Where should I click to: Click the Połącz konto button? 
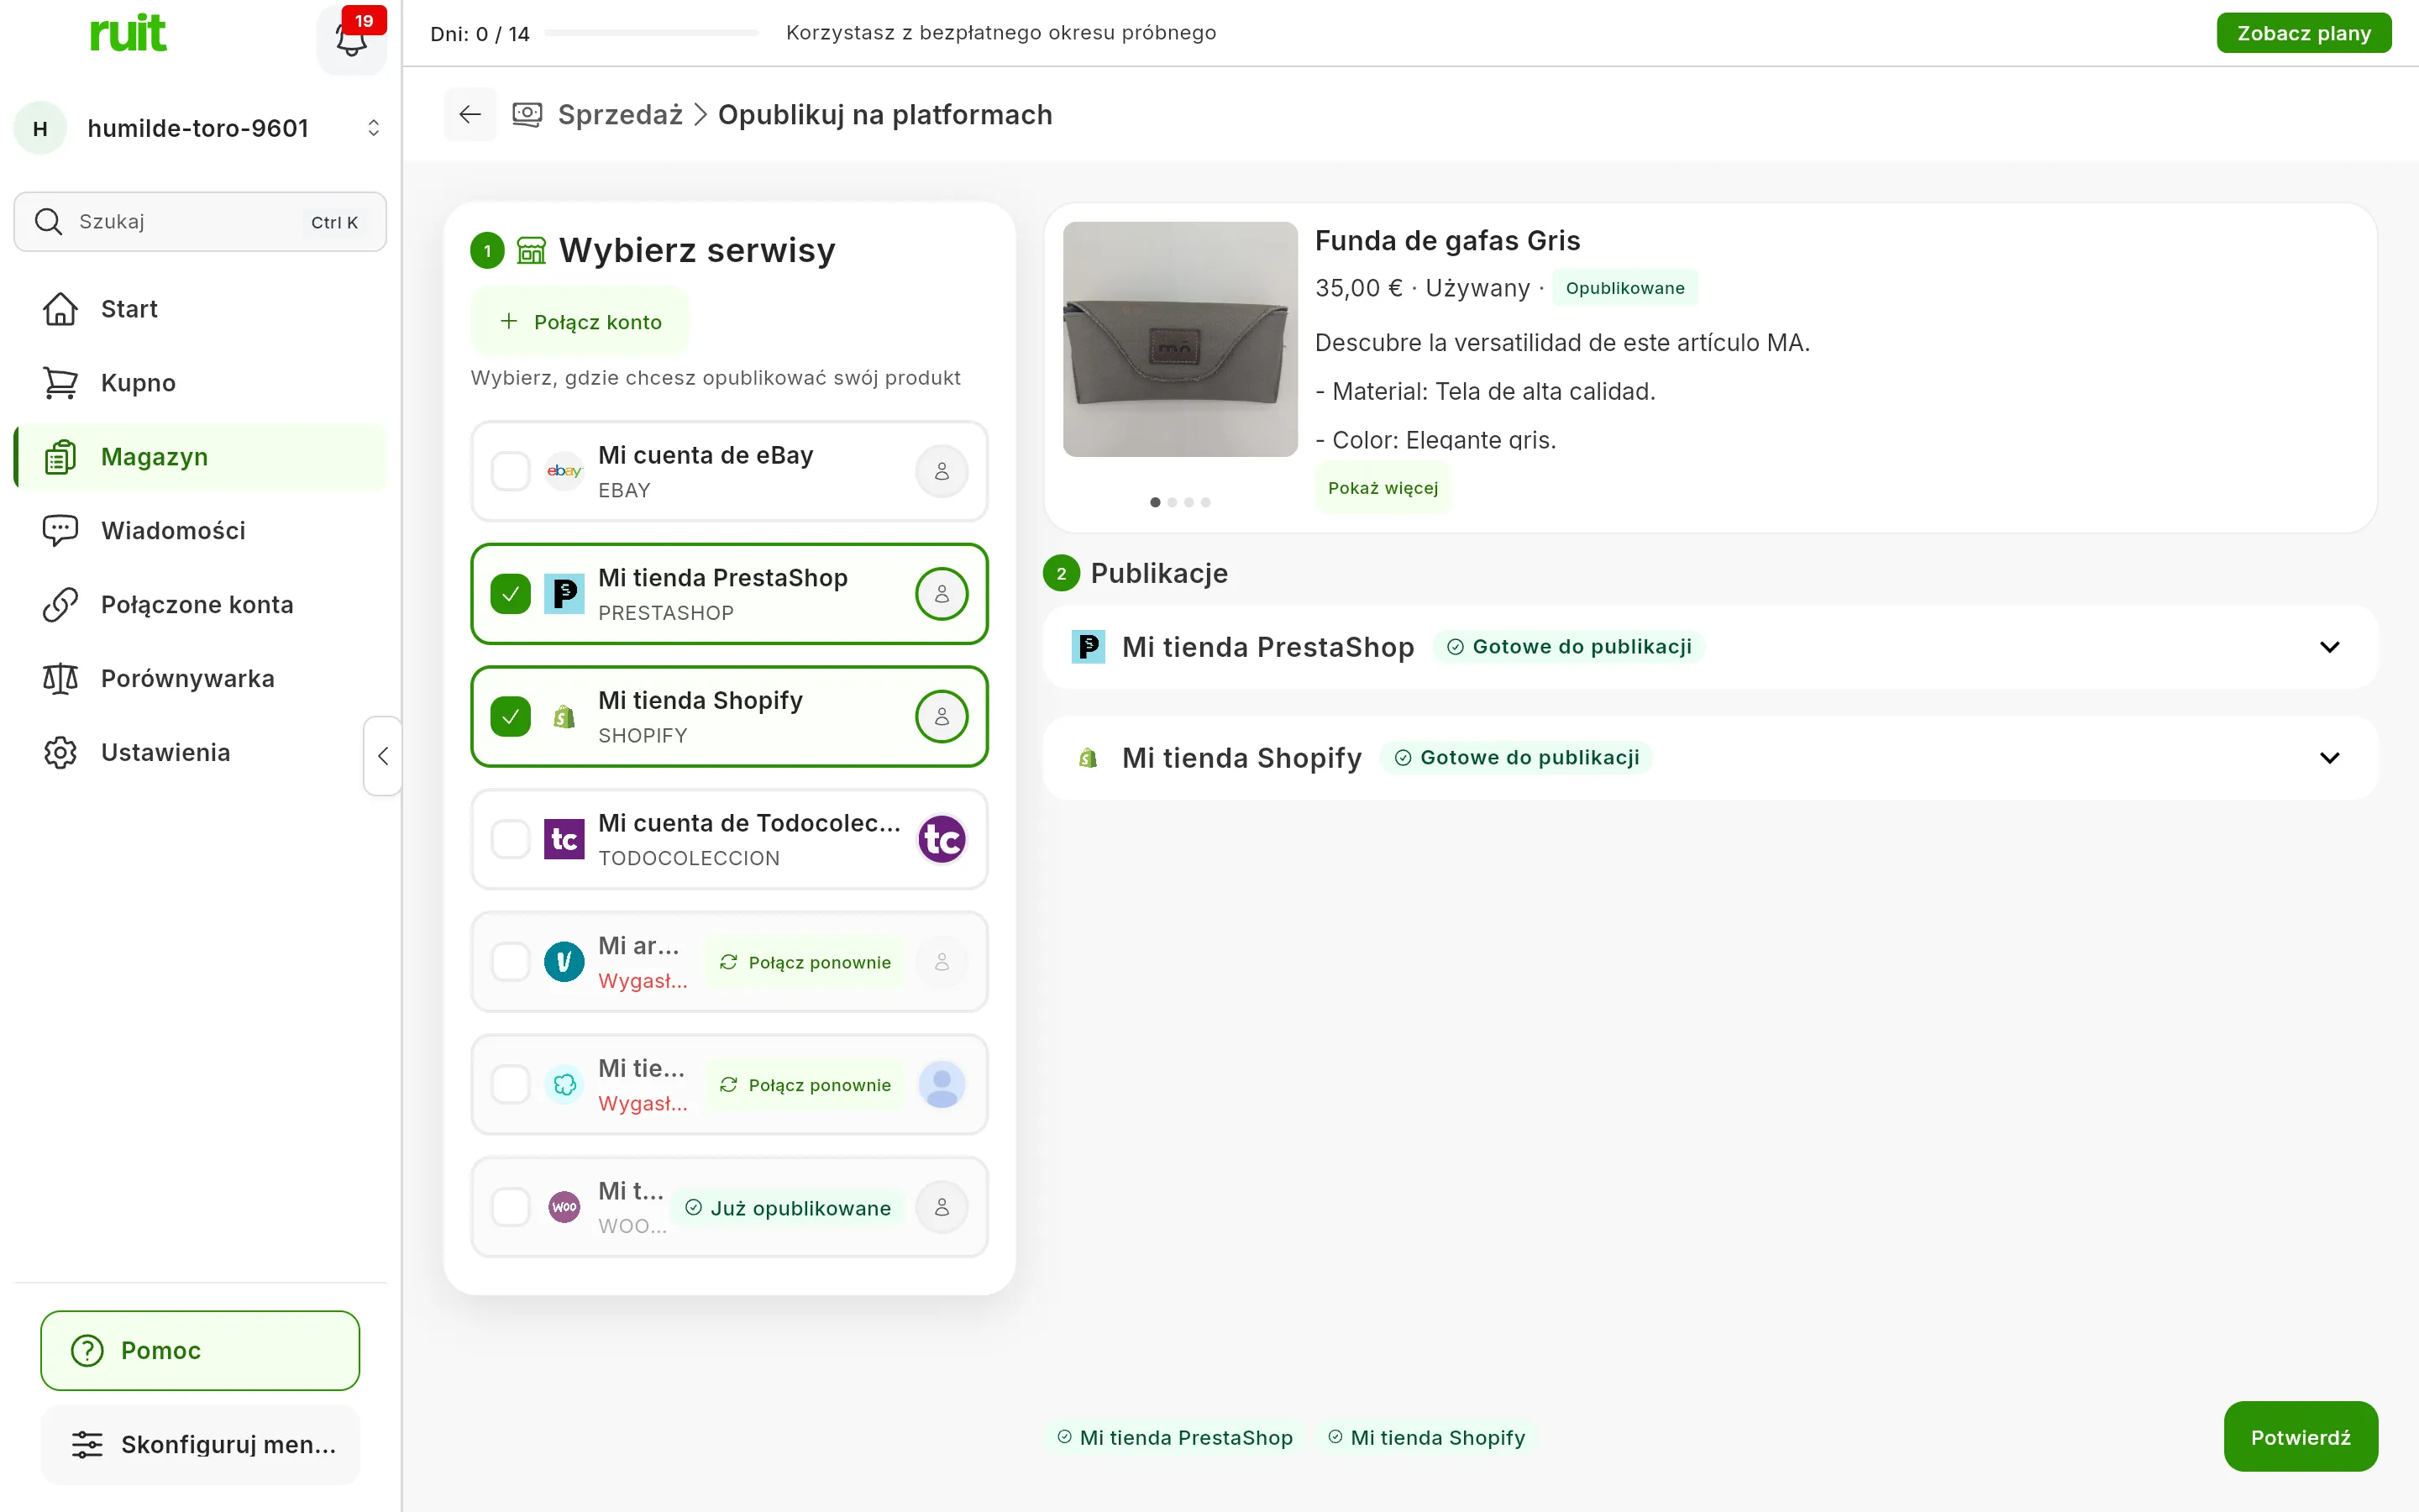tap(580, 322)
